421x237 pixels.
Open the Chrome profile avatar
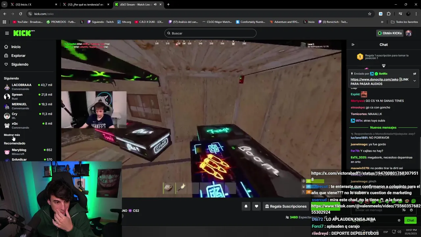[x=408, y=14]
